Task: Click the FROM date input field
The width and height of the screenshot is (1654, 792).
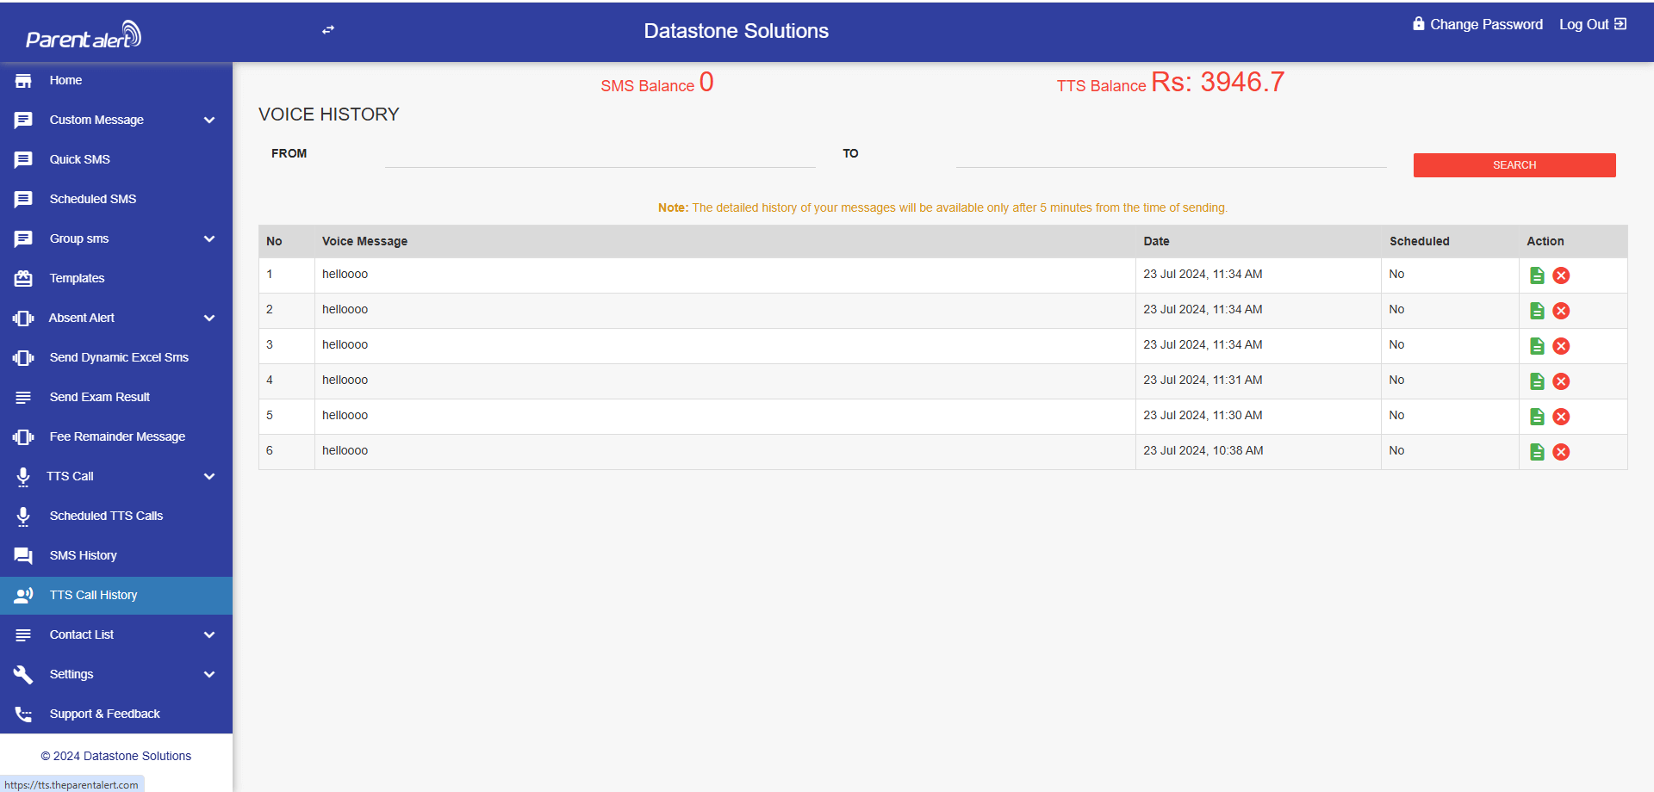Action: pos(600,155)
